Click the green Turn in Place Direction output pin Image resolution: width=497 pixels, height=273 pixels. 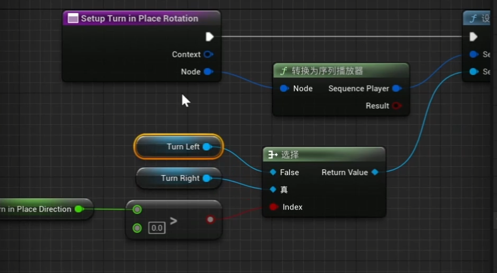pyautogui.click(x=78, y=209)
